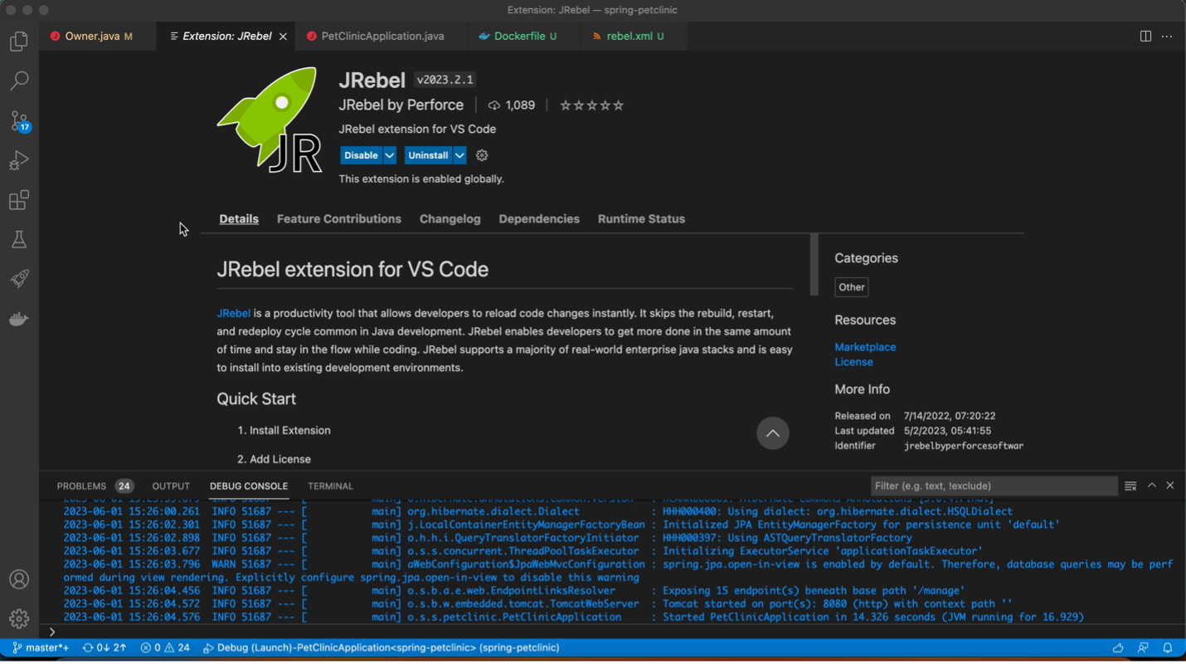Open the Search view in activity bar
The width and height of the screenshot is (1186, 664).
pos(19,81)
